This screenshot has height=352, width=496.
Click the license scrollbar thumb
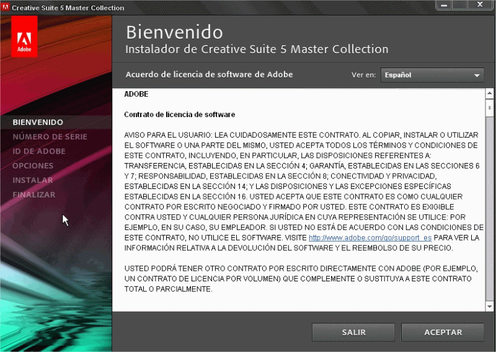point(489,108)
